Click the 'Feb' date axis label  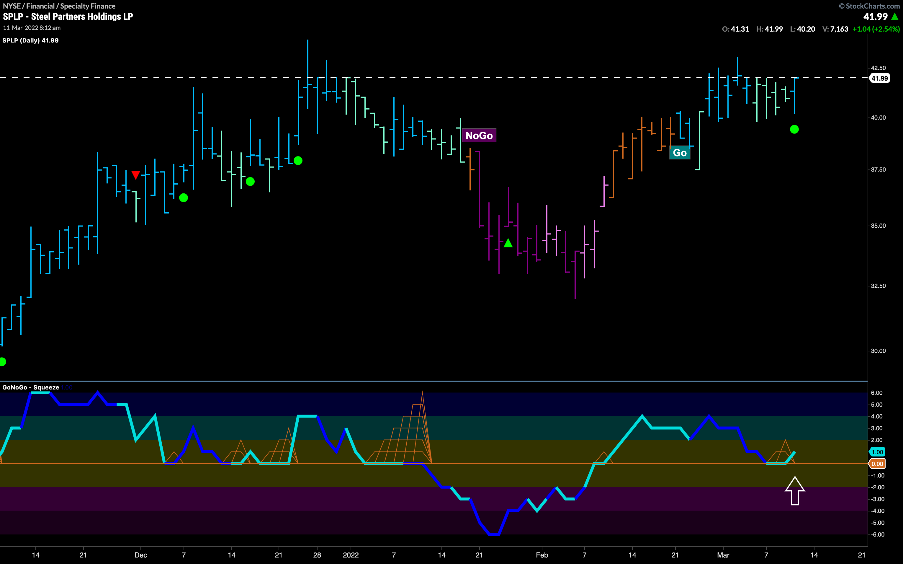[542, 555]
